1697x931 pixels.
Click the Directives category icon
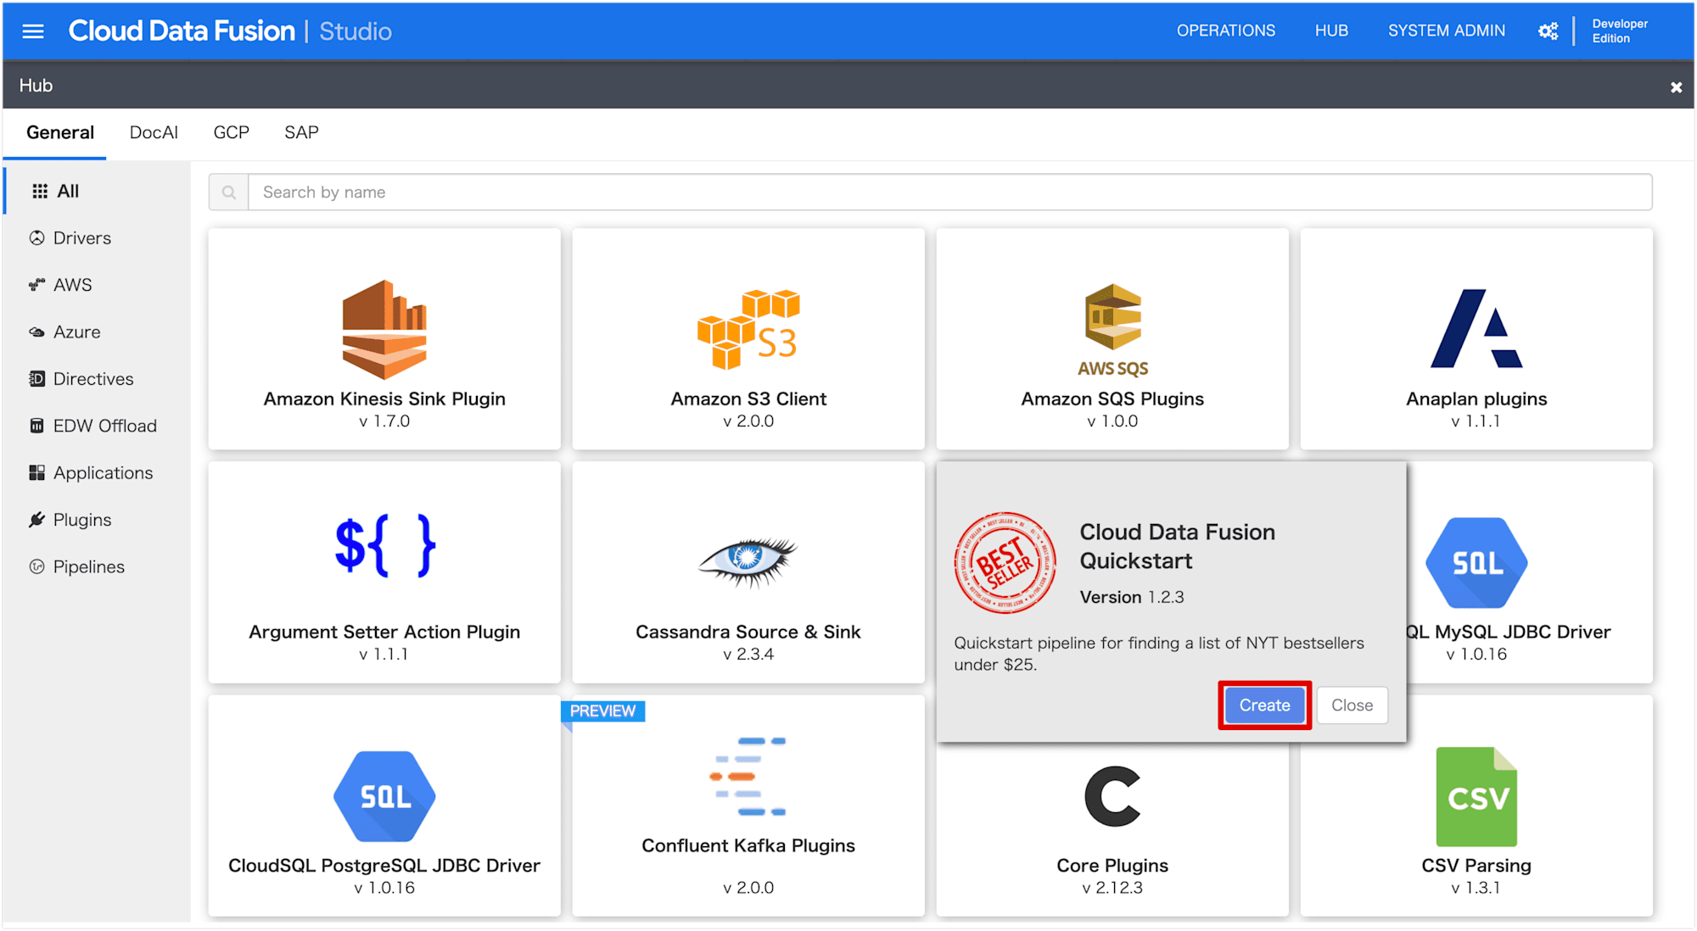tap(36, 379)
